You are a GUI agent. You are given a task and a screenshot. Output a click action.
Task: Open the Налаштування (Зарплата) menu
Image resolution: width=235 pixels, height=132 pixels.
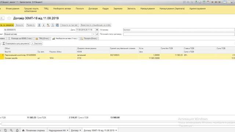(172, 9)
